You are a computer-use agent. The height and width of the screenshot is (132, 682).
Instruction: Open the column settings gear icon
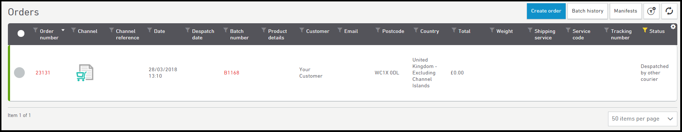673,27
